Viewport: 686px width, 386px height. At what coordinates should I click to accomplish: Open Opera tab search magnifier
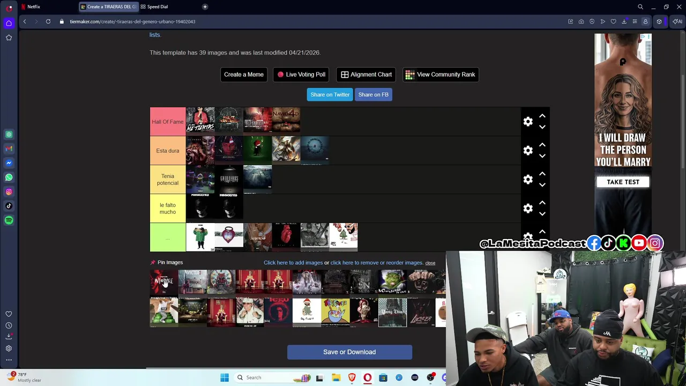pyautogui.click(x=640, y=6)
